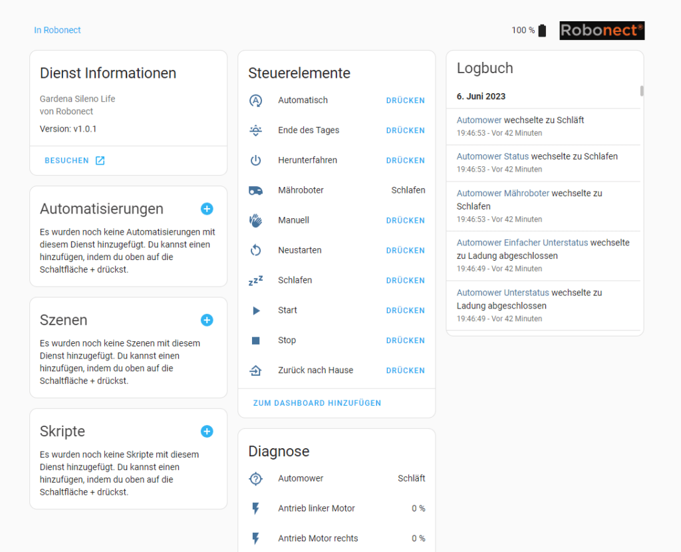Click ZUM DASHBOARD HINZUFÜGEN button
The image size is (681, 552).
(317, 403)
